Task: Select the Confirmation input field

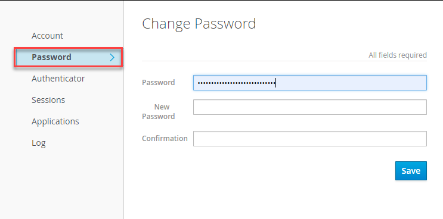Action: pyautogui.click(x=310, y=139)
